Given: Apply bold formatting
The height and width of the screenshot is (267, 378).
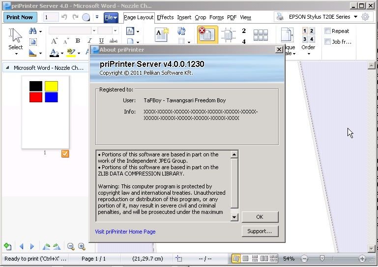Looking at the screenshot, I should coord(78,41).
